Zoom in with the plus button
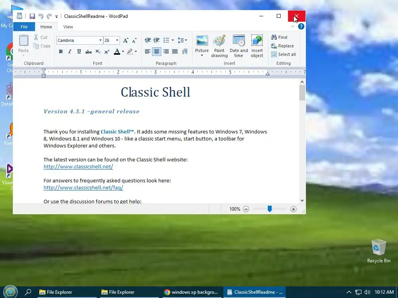This screenshot has height=298, width=398. click(293, 209)
